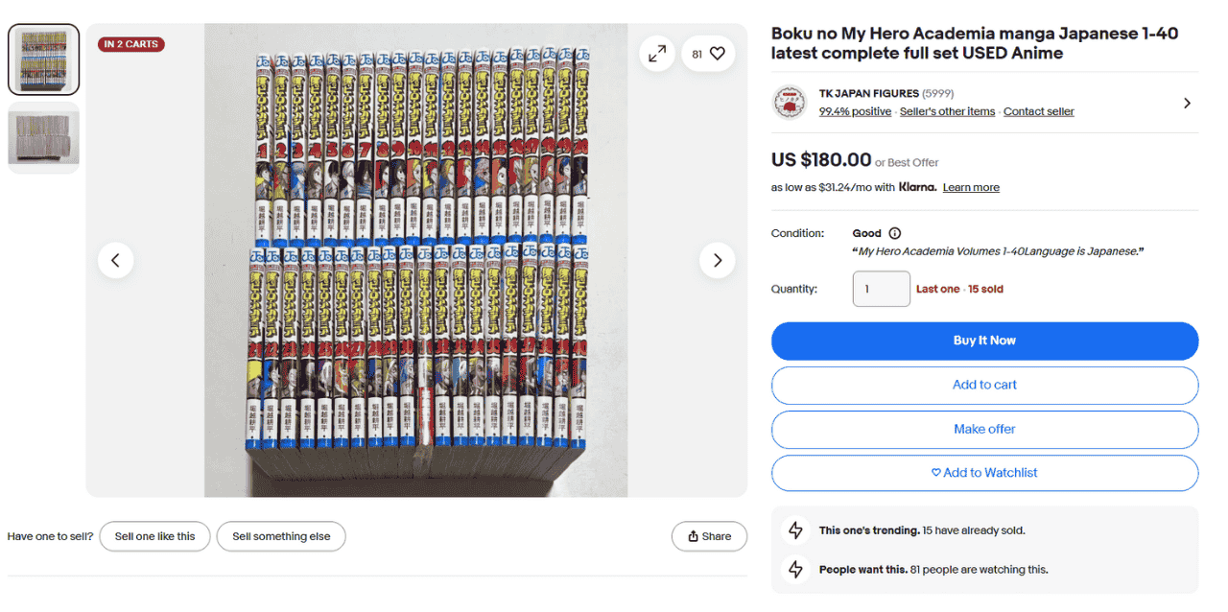Open TK JAPAN FIGURES seller logo
Screen dimensions: 1228x612
pos(790,103)
